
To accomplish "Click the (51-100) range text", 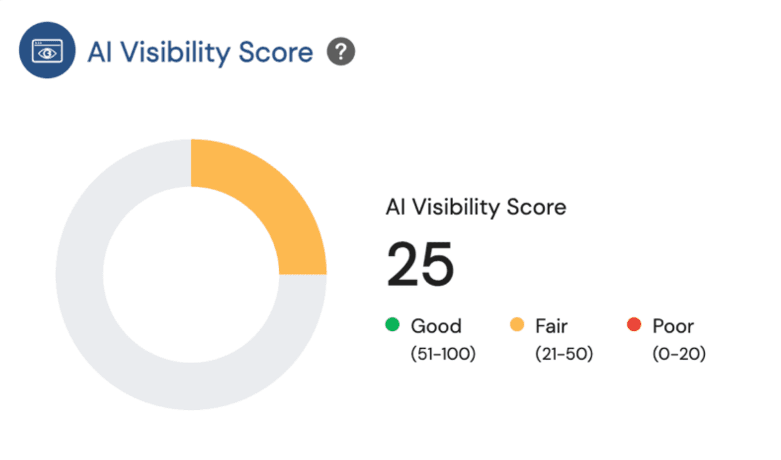I will (443, 354).
